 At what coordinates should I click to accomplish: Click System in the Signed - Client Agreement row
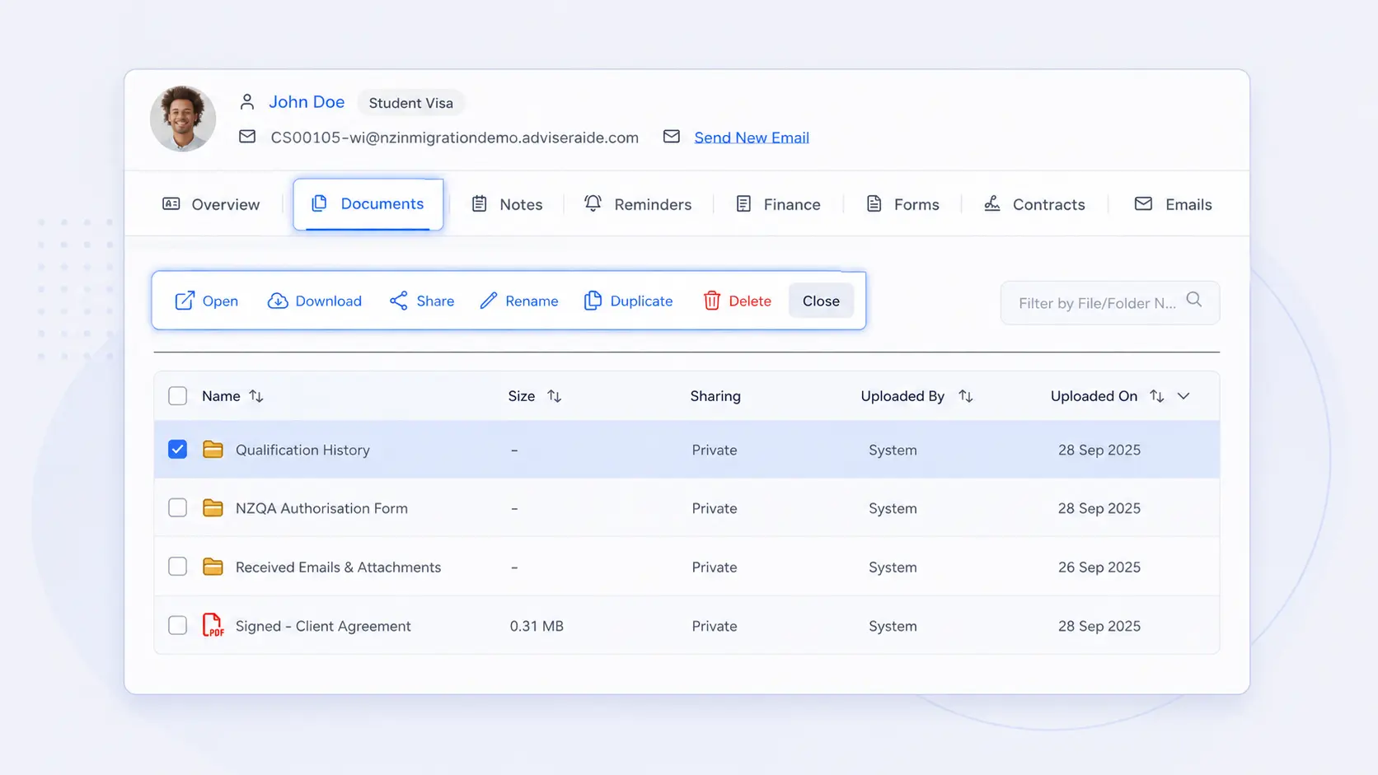(x=893, y=626)
